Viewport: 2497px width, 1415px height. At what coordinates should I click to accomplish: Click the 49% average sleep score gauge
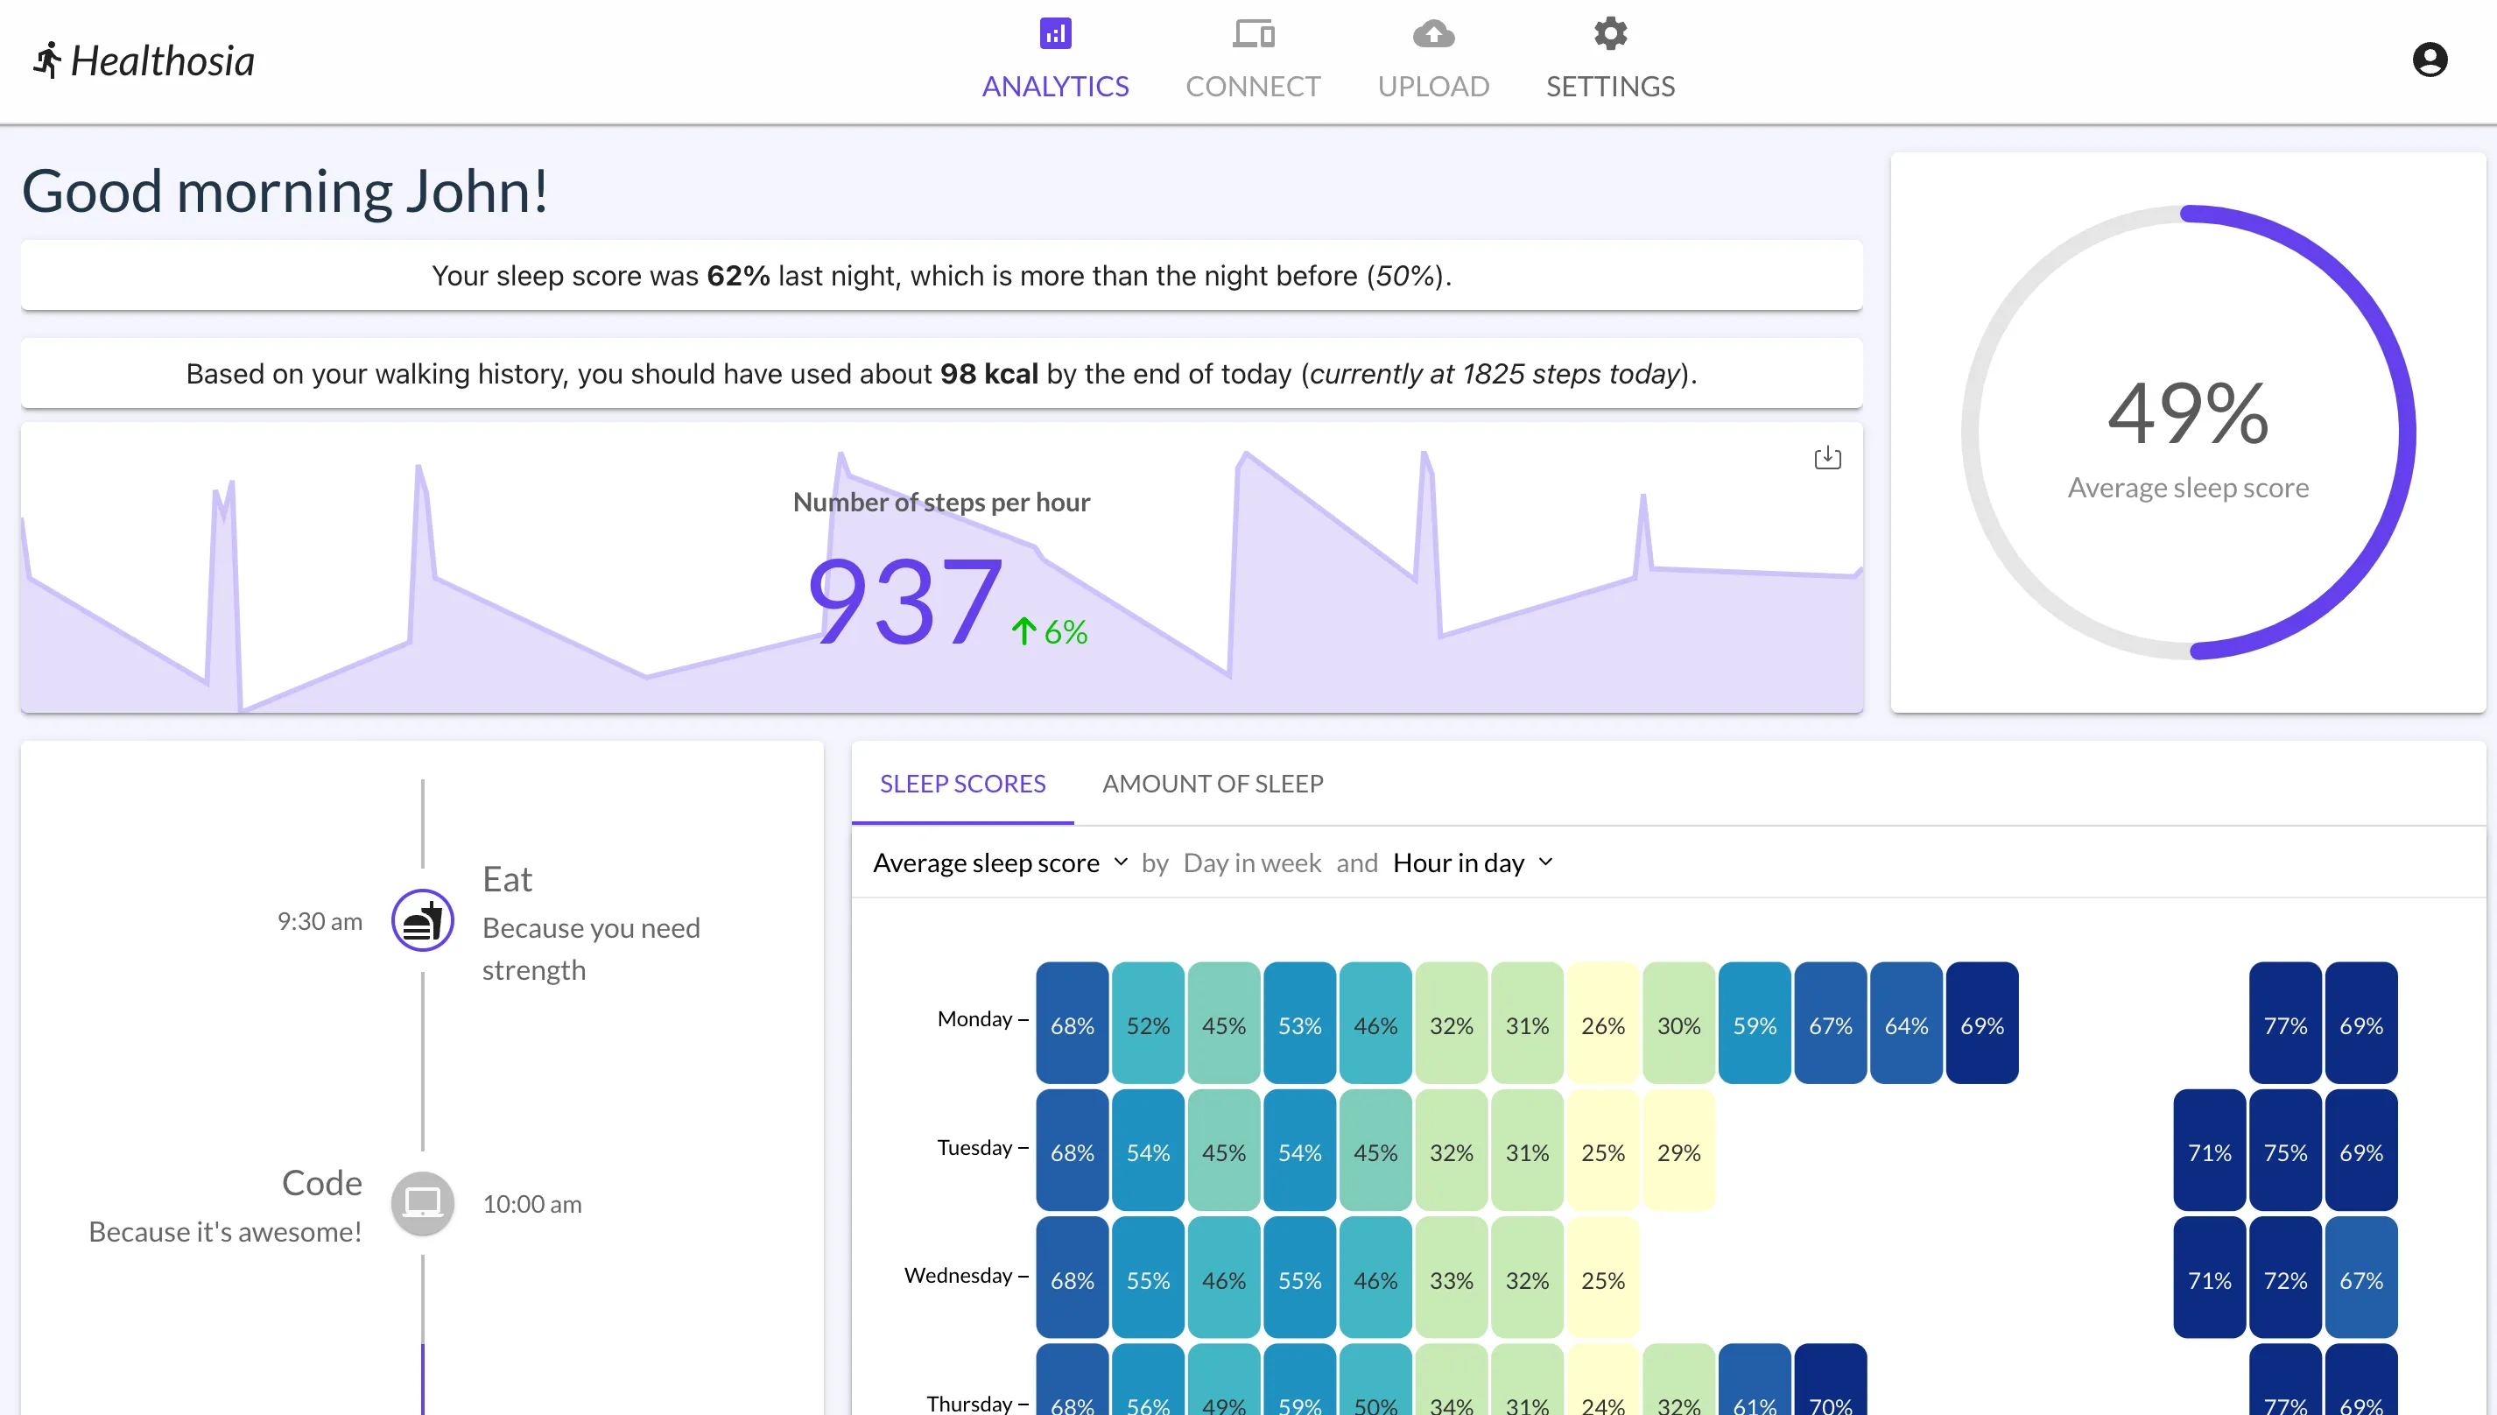coord(2188,433)
